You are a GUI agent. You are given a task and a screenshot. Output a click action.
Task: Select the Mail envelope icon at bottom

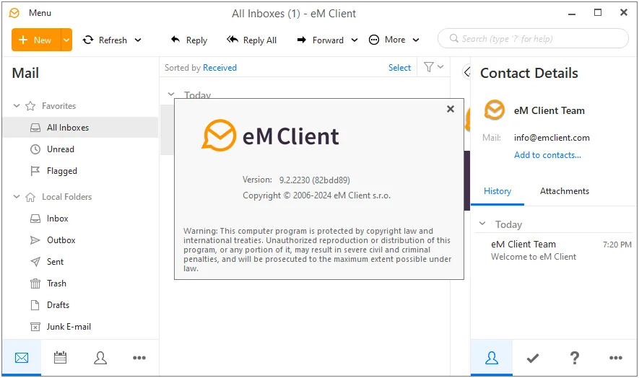point(22,358)
